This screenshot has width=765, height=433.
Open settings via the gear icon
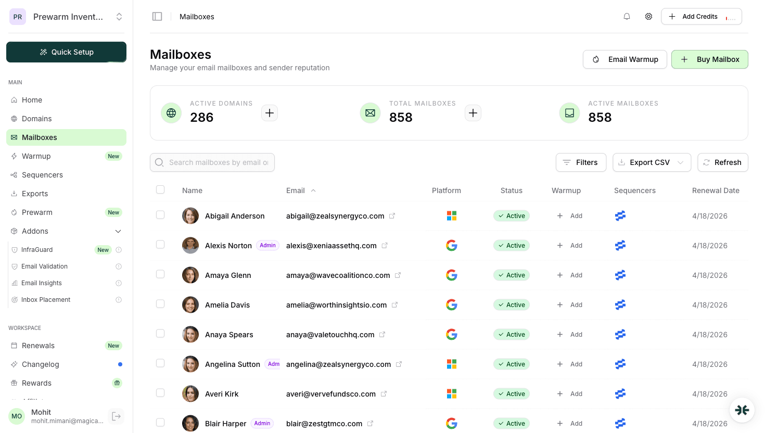648,16
